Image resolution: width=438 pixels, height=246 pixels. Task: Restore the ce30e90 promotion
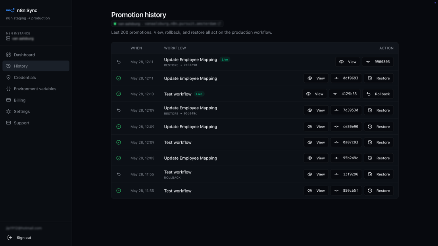378,127
